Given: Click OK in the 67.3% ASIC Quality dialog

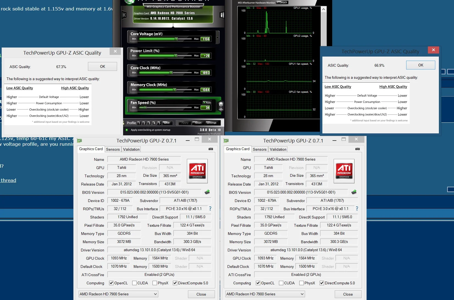Looking at the screenshot, I should pos(103,66).
